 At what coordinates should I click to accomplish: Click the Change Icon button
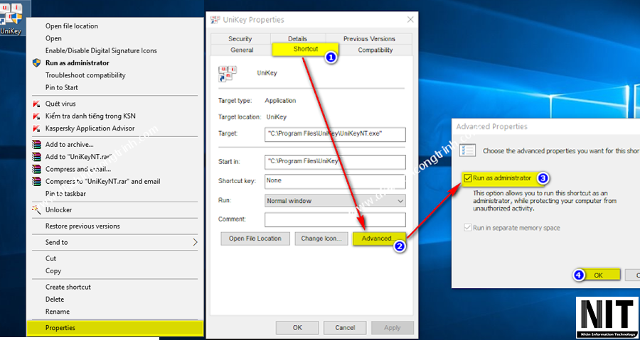click(x=321, y=238)
